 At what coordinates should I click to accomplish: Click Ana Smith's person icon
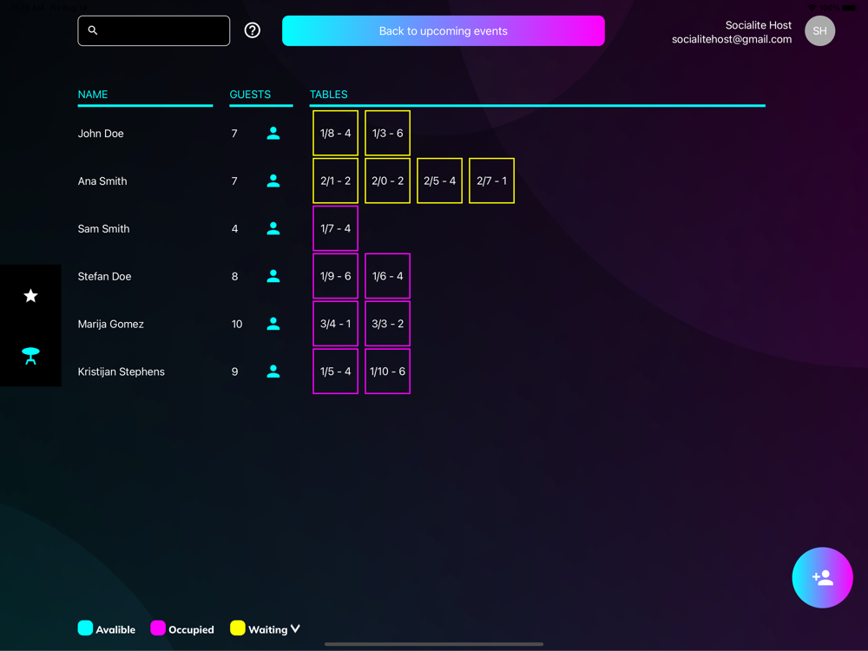[273, 181]
